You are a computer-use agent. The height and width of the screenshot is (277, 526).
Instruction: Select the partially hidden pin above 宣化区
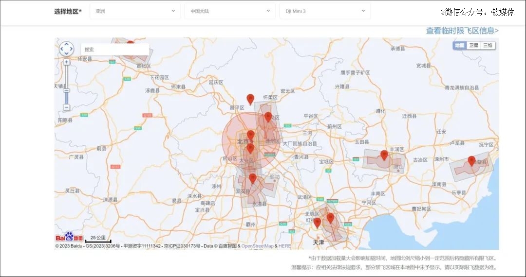131,43
